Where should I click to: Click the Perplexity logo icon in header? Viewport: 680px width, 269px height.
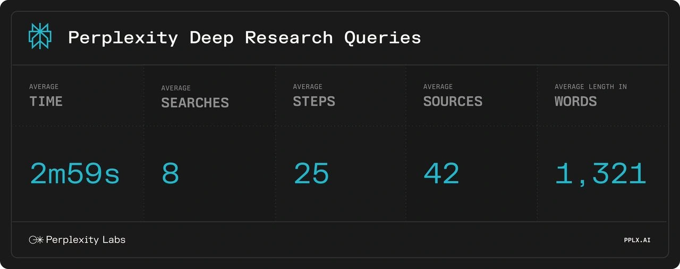(x=40, y=37)
